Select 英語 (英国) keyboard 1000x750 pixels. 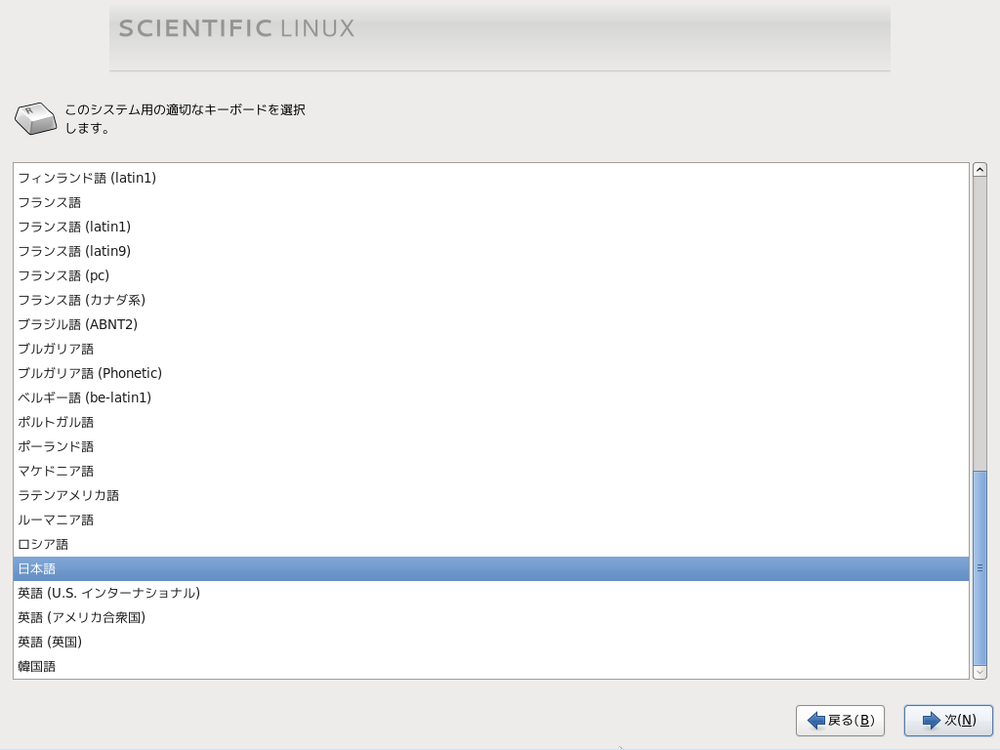[x=490, y=642]
